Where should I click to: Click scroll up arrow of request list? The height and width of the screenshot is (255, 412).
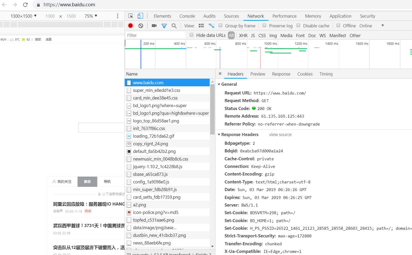coord(212,82)
